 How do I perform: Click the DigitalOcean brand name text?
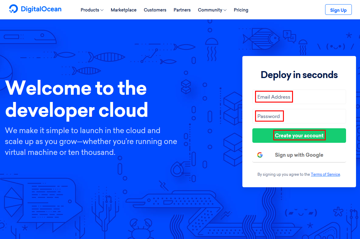pyautogui.click(x=41, y=9)
